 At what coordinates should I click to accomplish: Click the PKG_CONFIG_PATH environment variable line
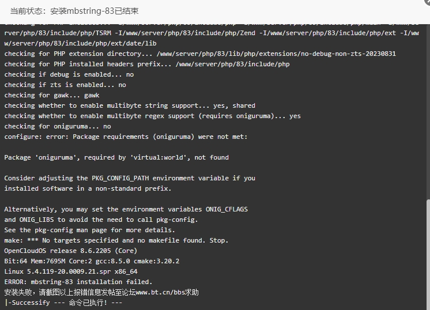[x=130, y=178]
